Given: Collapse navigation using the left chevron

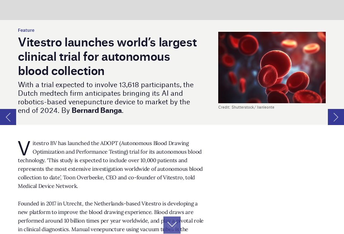Looking at the screenshot, I should click(x=8, y=117).
